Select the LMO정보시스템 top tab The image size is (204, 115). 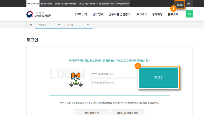coord(33,4)
